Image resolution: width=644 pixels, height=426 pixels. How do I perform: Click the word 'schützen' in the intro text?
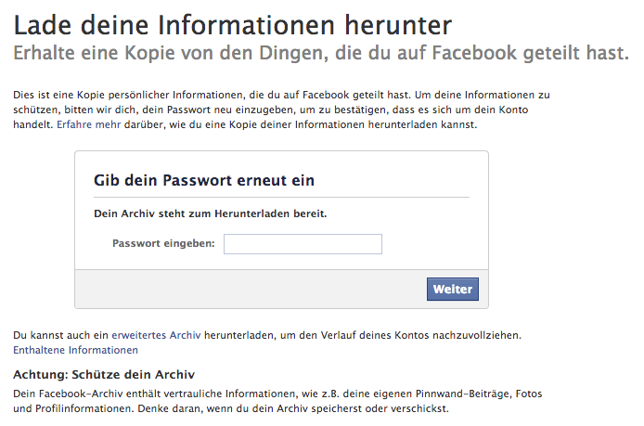(x=35, y=110)
